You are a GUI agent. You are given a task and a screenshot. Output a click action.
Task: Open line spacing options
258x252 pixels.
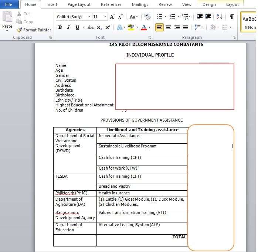coord(198,27)
